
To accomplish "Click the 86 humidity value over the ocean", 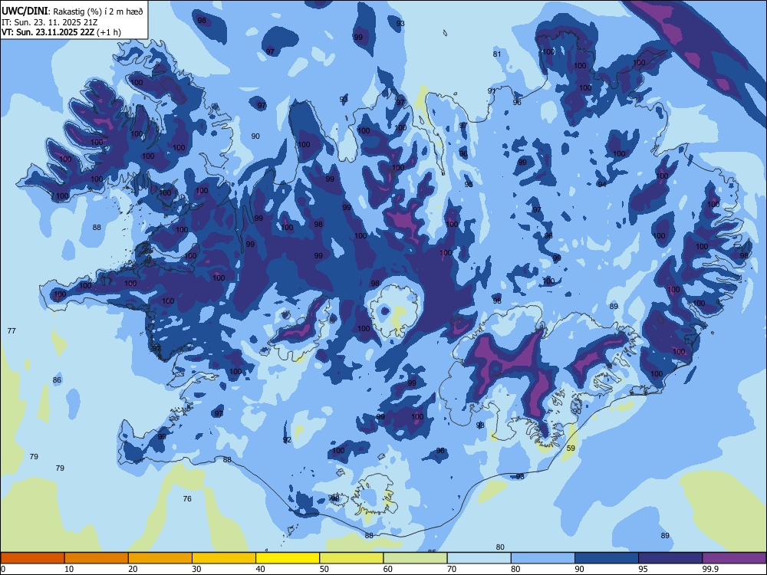I will [57, 380].
